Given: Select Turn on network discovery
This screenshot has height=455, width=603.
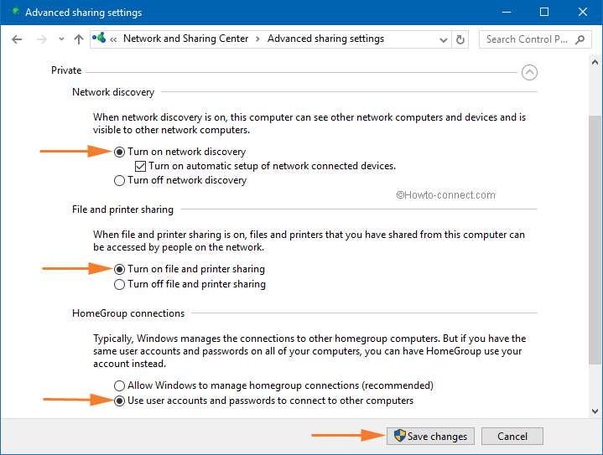Looking at the screenshot, I should [180, 152].
